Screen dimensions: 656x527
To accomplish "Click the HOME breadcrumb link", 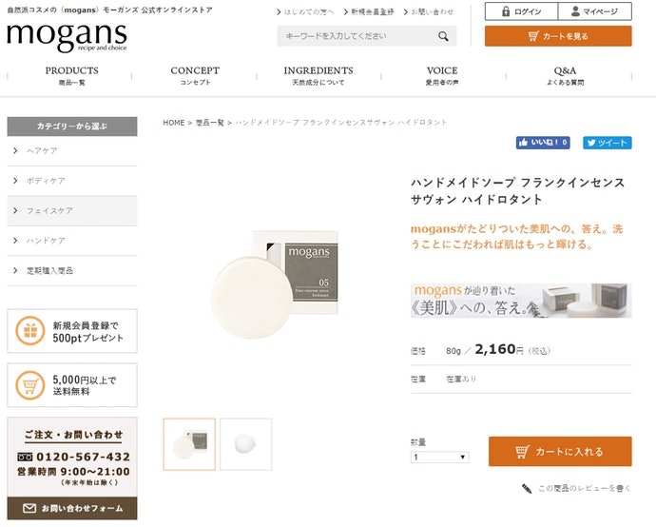I will [x=173, y=123].
